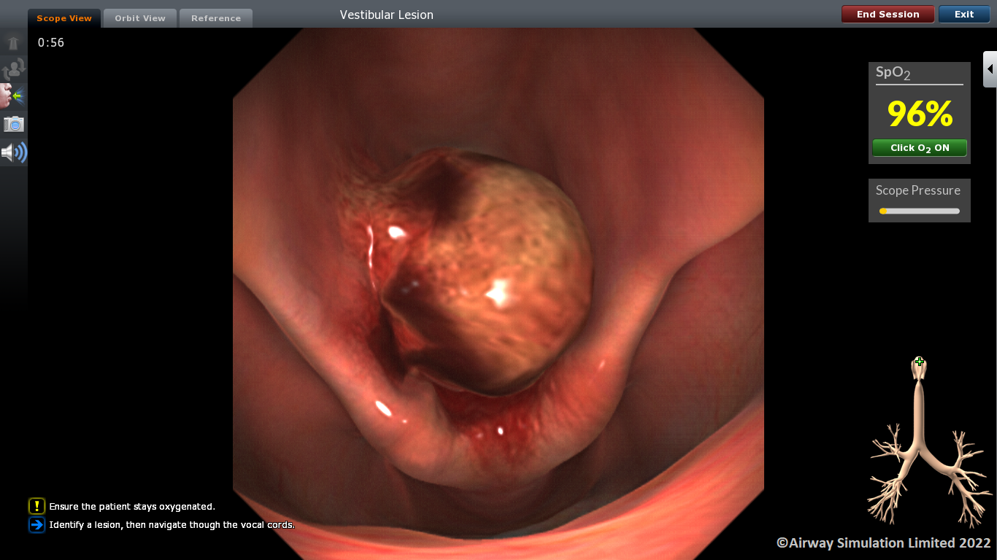Click the SpO2 96% reading
The image size is (997, 560).
[920, 114]
